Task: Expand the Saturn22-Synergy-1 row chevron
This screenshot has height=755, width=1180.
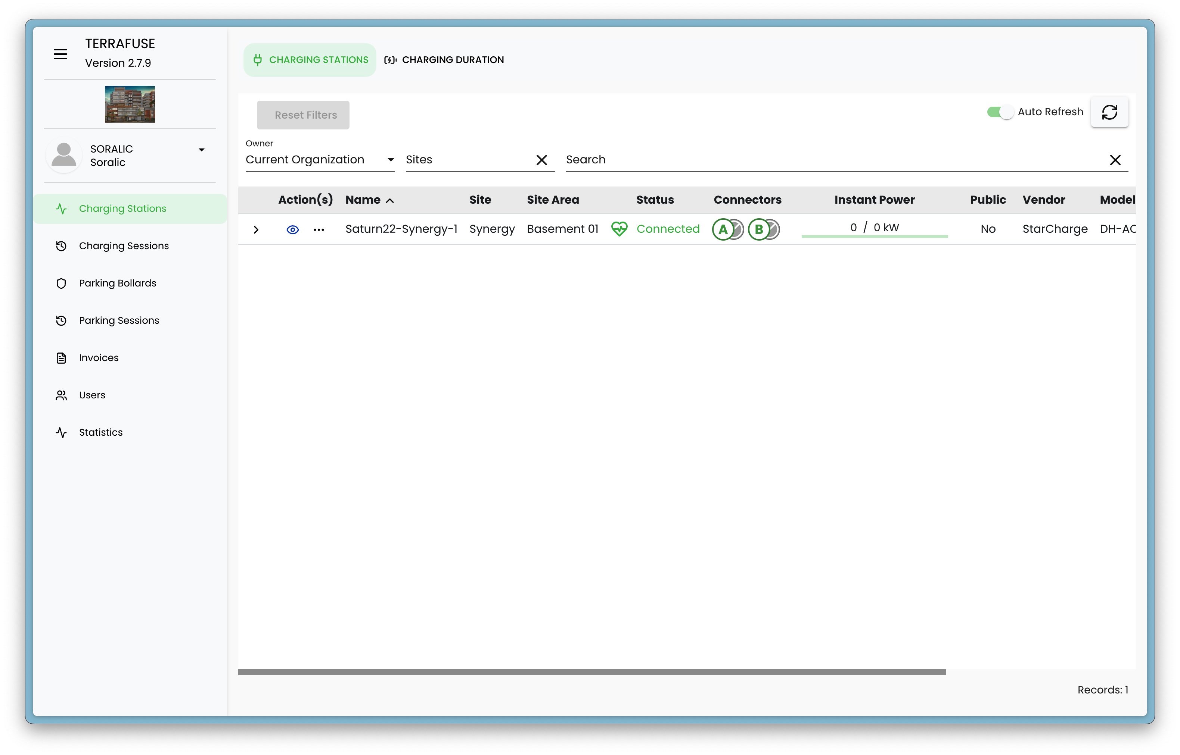Action: point(256,229)
